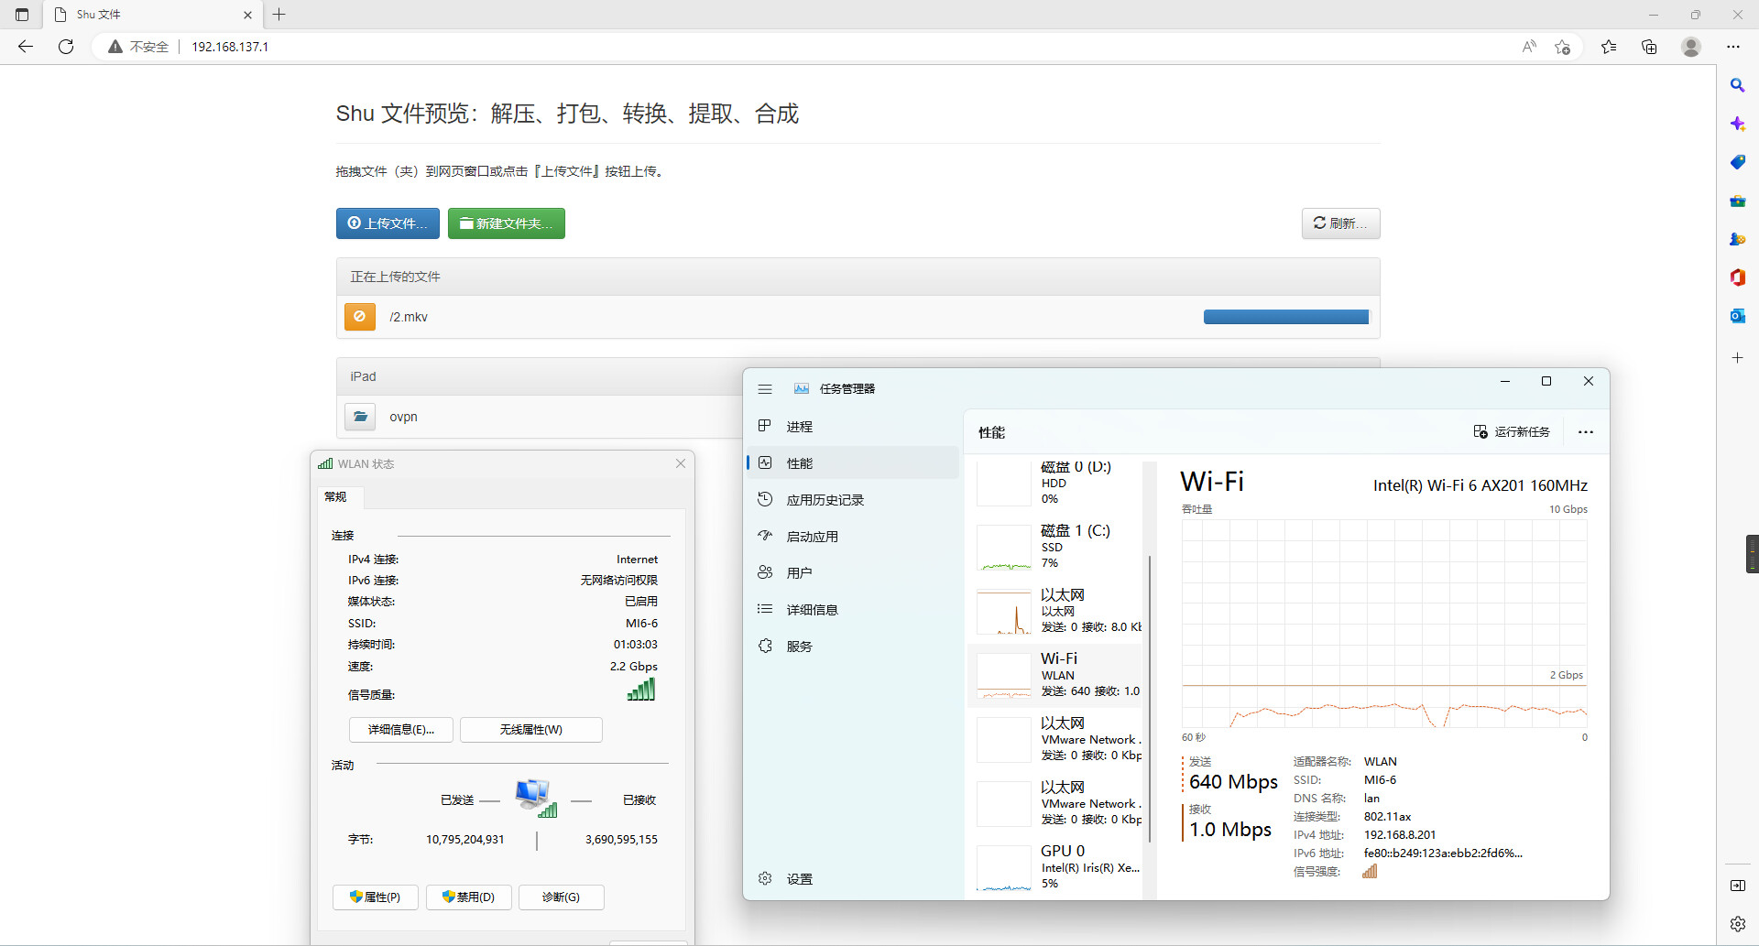Open Outlook icon in Edge sidebar
The image size is (1759, 946).
1737,316
